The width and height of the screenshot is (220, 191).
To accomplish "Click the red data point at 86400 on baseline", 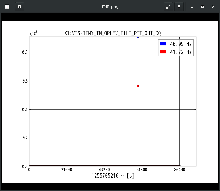I will pos(179,166).
